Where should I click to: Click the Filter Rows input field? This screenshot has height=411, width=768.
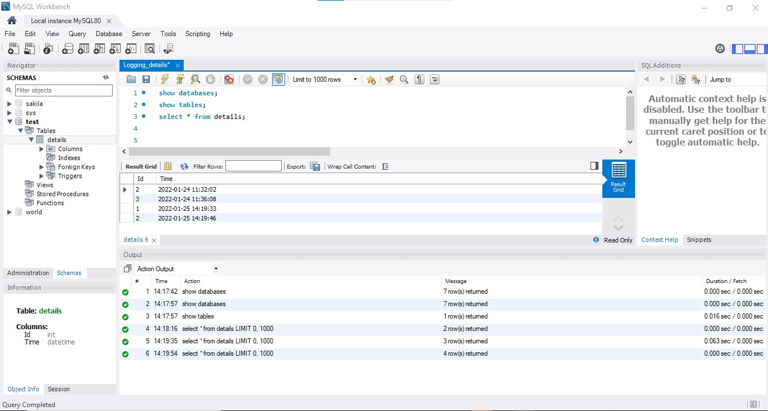254,166
